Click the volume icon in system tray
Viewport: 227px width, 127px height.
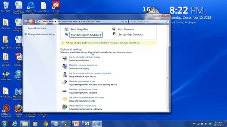[206, 124]
